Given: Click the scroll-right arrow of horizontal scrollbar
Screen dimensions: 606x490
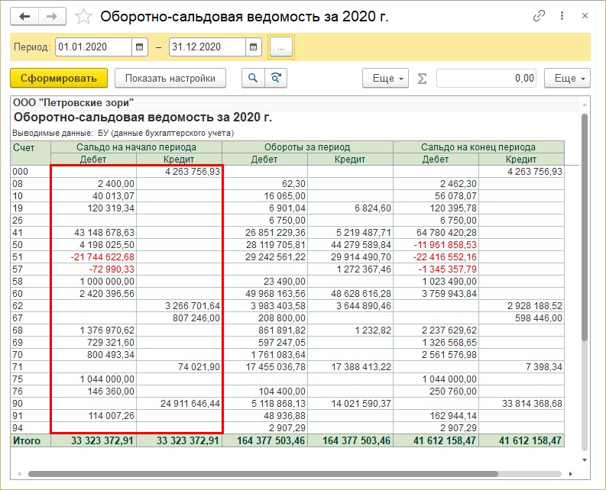Looking at the screenshot, I should coord(570,474).
